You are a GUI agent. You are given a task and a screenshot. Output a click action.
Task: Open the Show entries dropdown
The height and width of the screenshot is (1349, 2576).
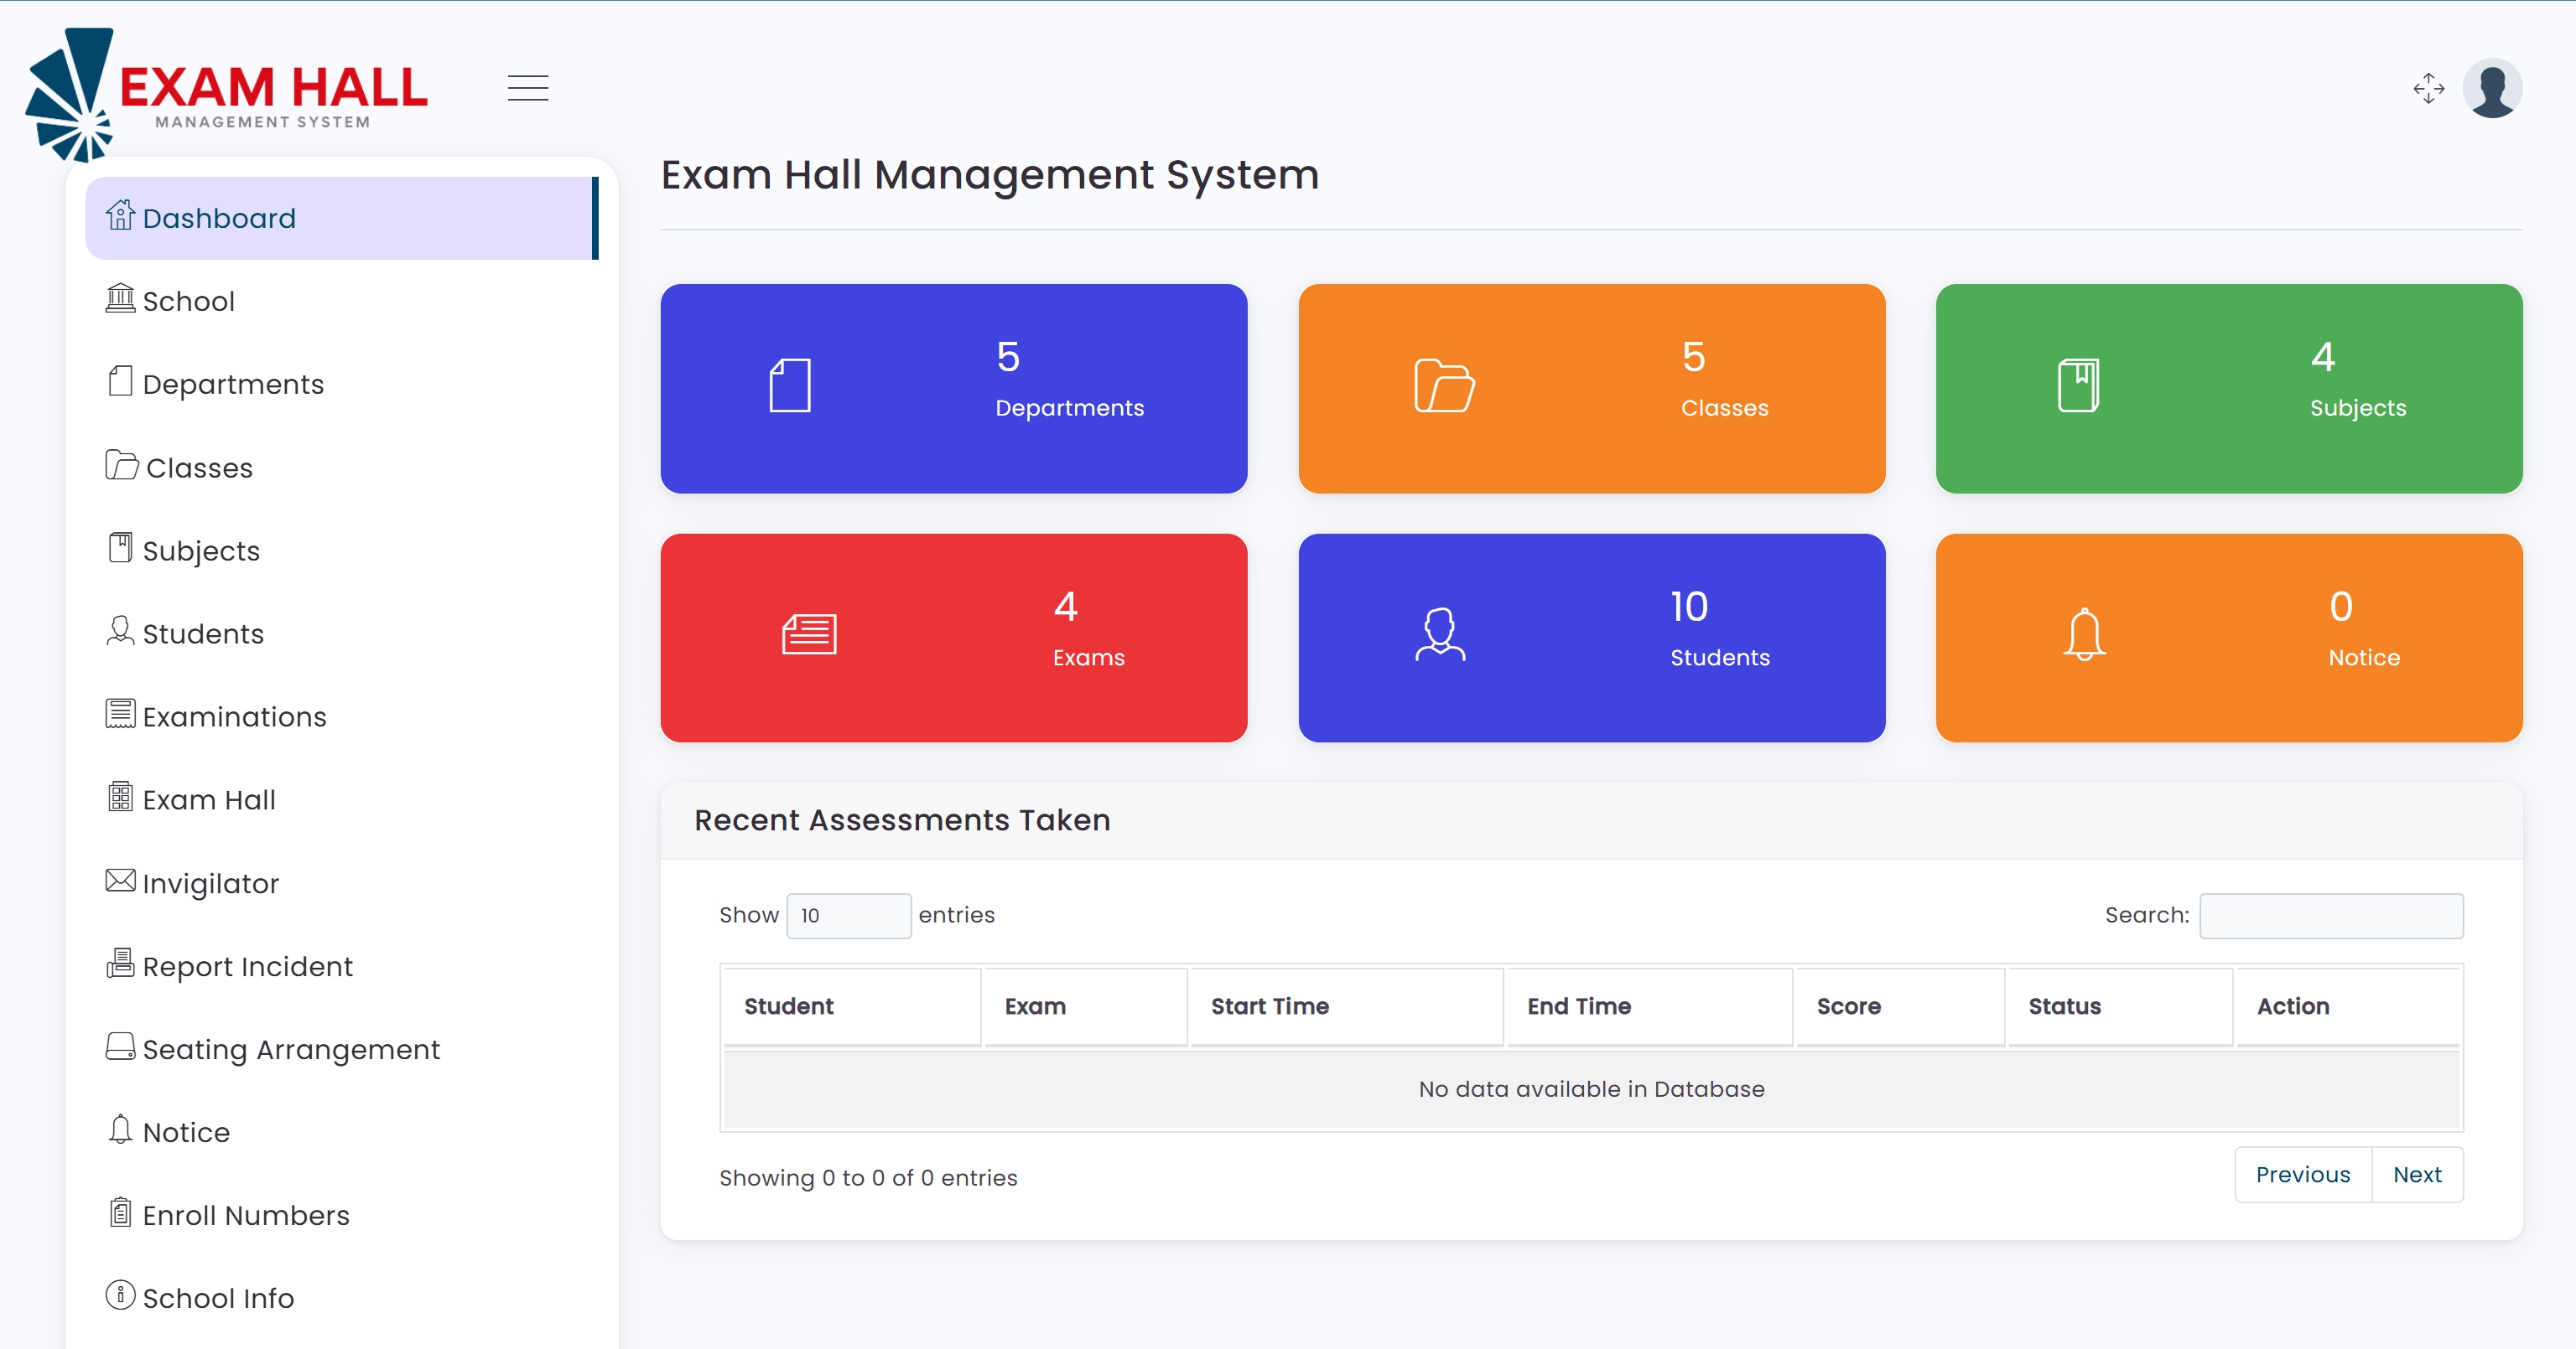tap(848, 915)
